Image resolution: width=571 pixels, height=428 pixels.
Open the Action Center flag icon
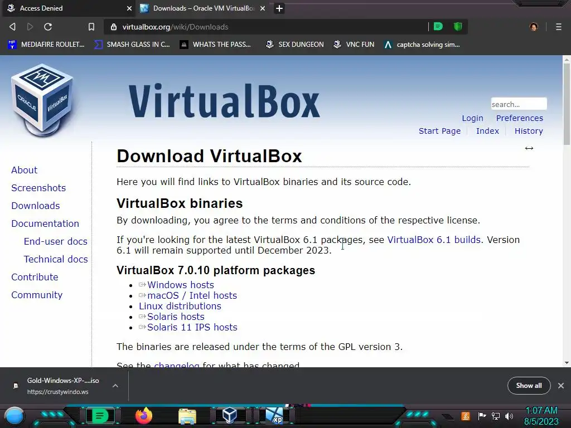coord(482,416)
